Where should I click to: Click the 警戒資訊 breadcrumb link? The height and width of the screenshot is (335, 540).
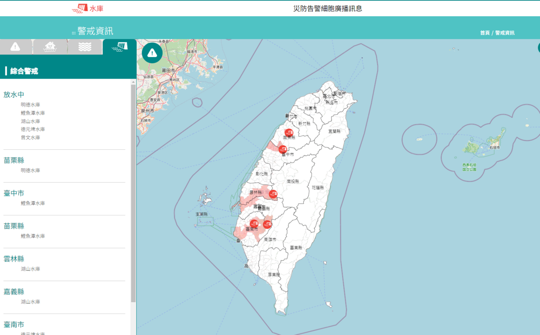(505, 33)
